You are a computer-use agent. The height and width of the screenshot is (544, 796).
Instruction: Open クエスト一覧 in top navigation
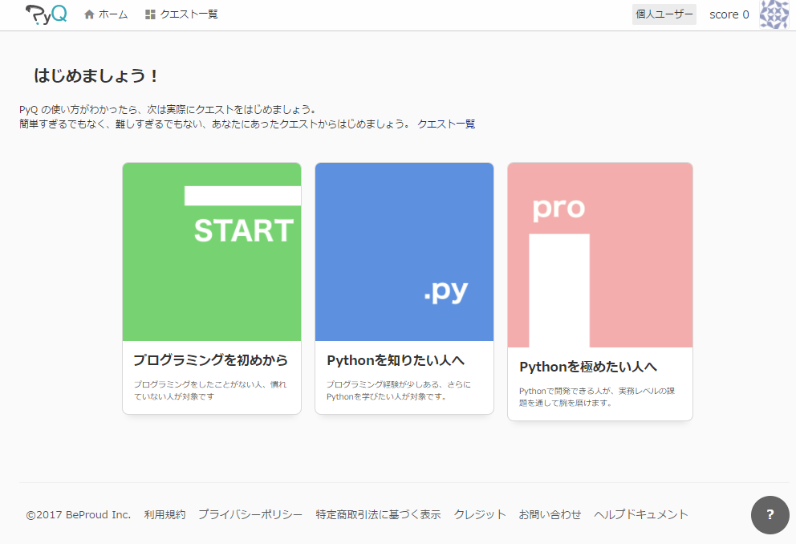click(189, 14)
